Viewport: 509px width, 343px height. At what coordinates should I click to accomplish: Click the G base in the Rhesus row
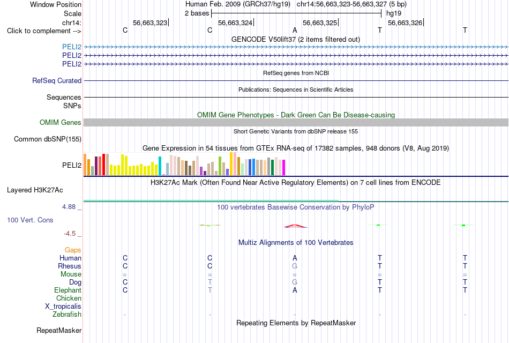[x=295, y=266]
